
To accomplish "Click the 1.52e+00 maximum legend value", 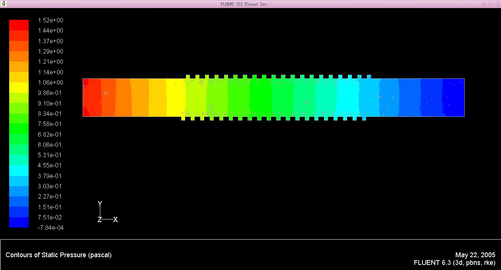I will 50,20.
